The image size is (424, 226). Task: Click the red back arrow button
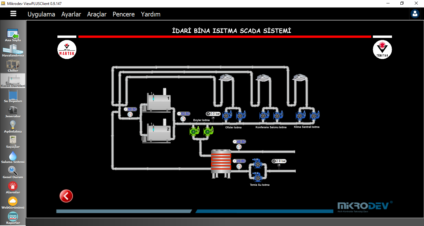66,196
